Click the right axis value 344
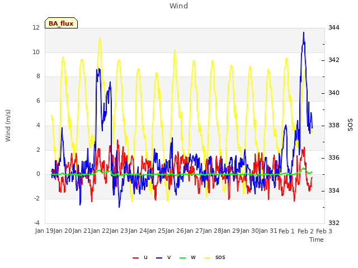 [x=334, y=27]
